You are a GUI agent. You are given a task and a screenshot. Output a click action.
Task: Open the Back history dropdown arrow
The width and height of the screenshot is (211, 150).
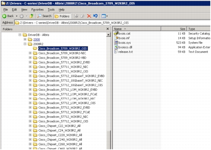coord(17,16)
